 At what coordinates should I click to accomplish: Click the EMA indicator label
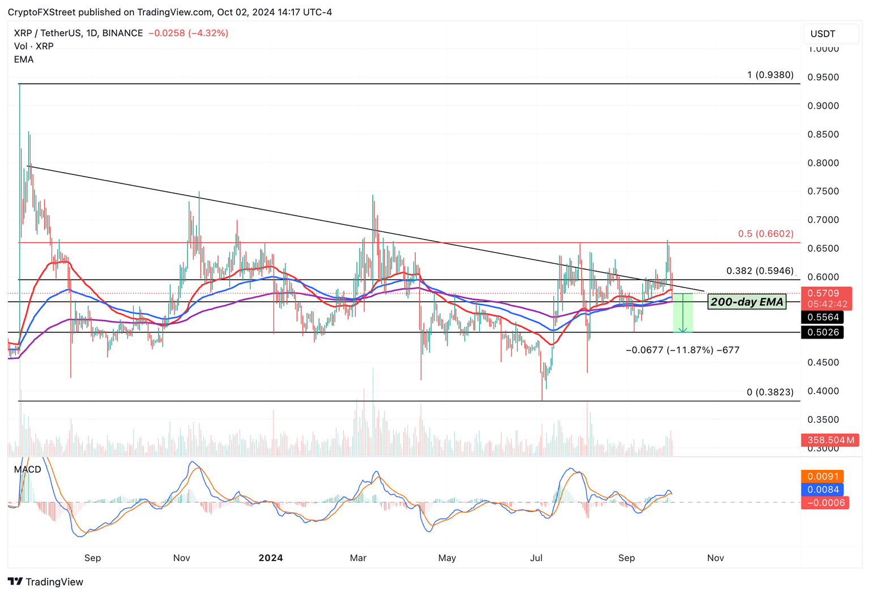24,59
